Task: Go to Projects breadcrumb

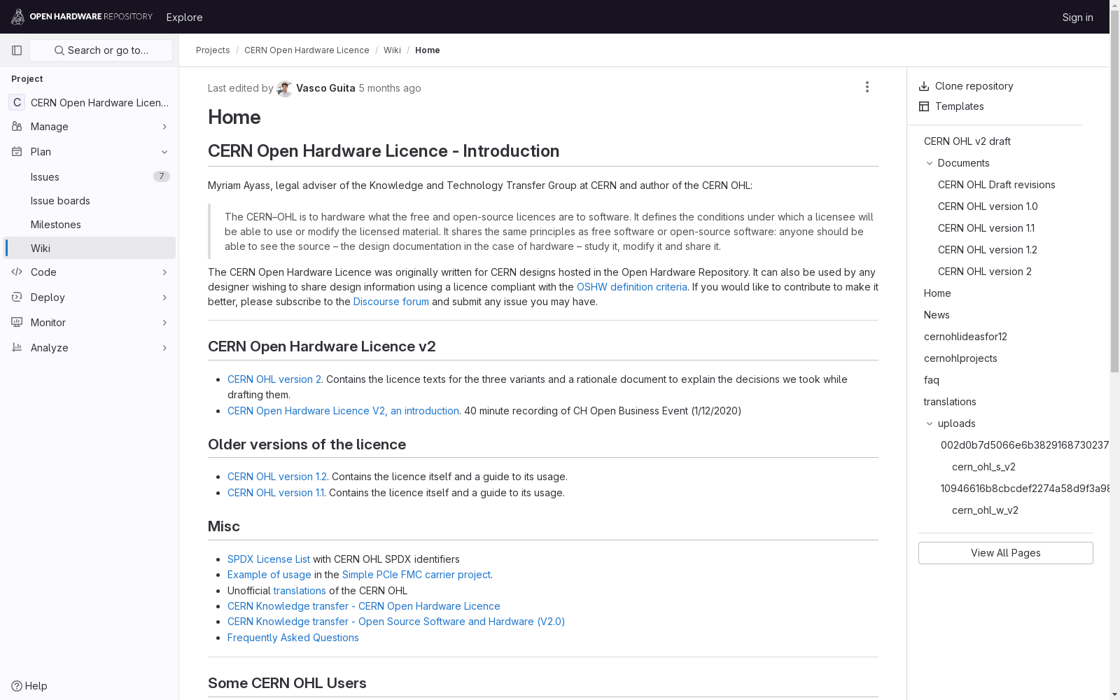Action: pos(213,50)
